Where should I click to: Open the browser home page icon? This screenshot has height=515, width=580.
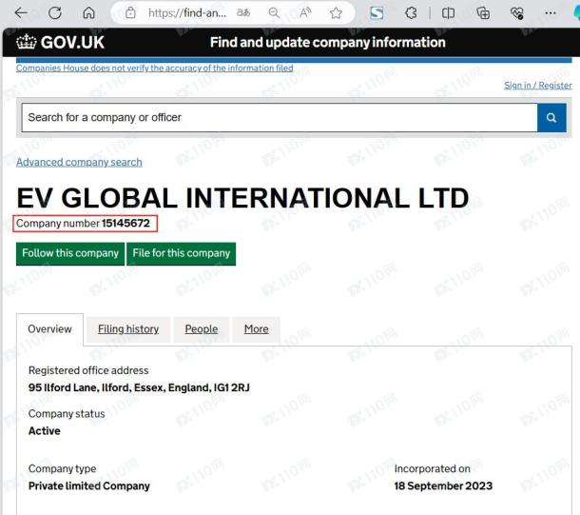point(88,13)
